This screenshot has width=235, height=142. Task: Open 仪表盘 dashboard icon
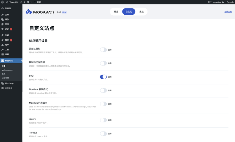coord(2,8)
